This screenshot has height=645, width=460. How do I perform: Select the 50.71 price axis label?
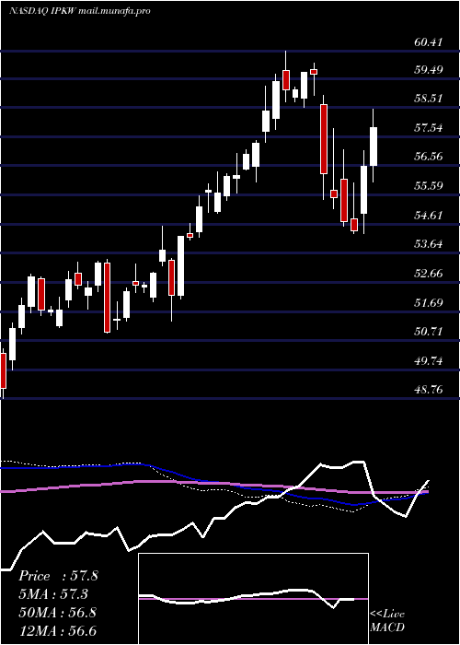coord(429,331)
